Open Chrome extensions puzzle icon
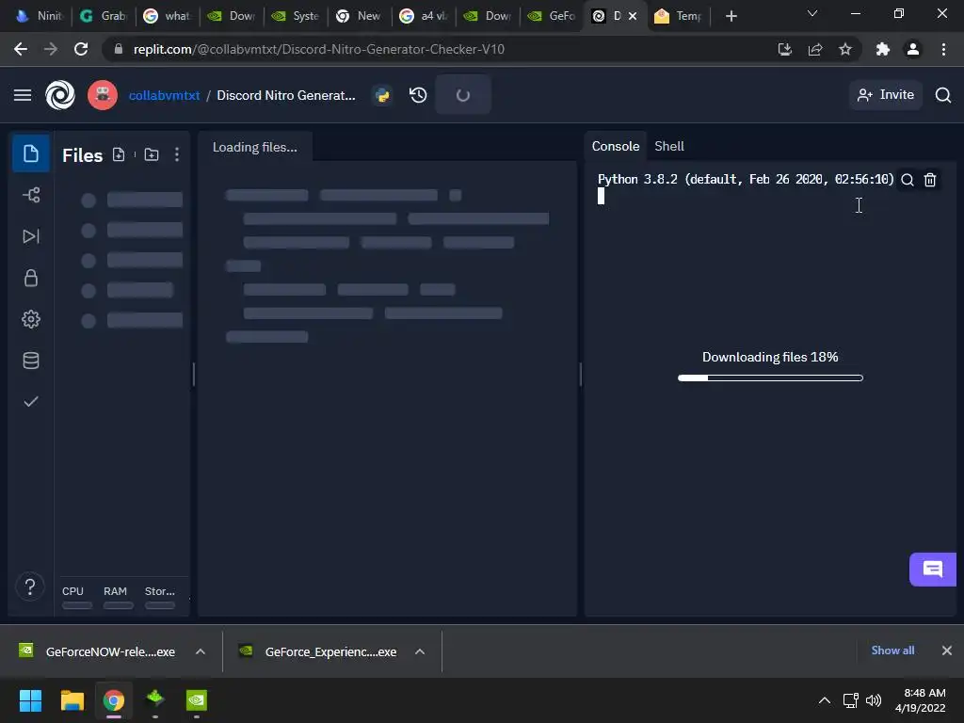Screen dimensions: 964x723 point(883,49)
